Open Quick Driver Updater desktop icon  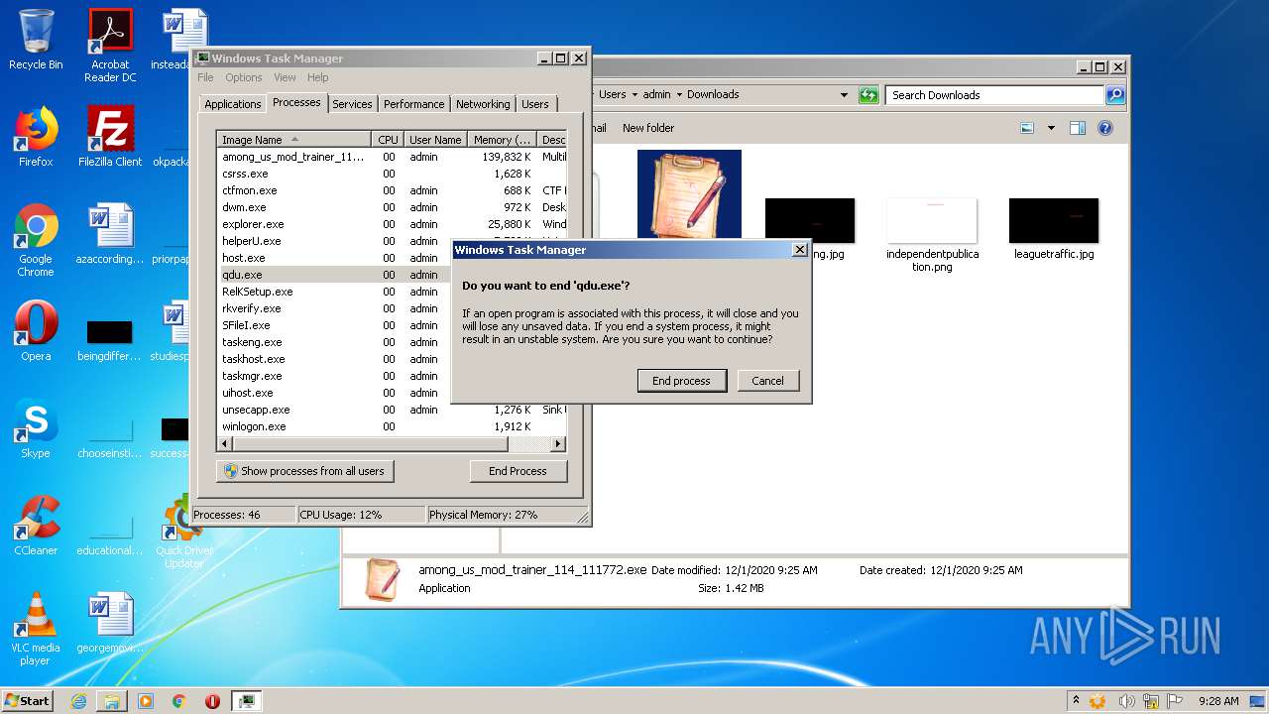[x=183, y=532]
